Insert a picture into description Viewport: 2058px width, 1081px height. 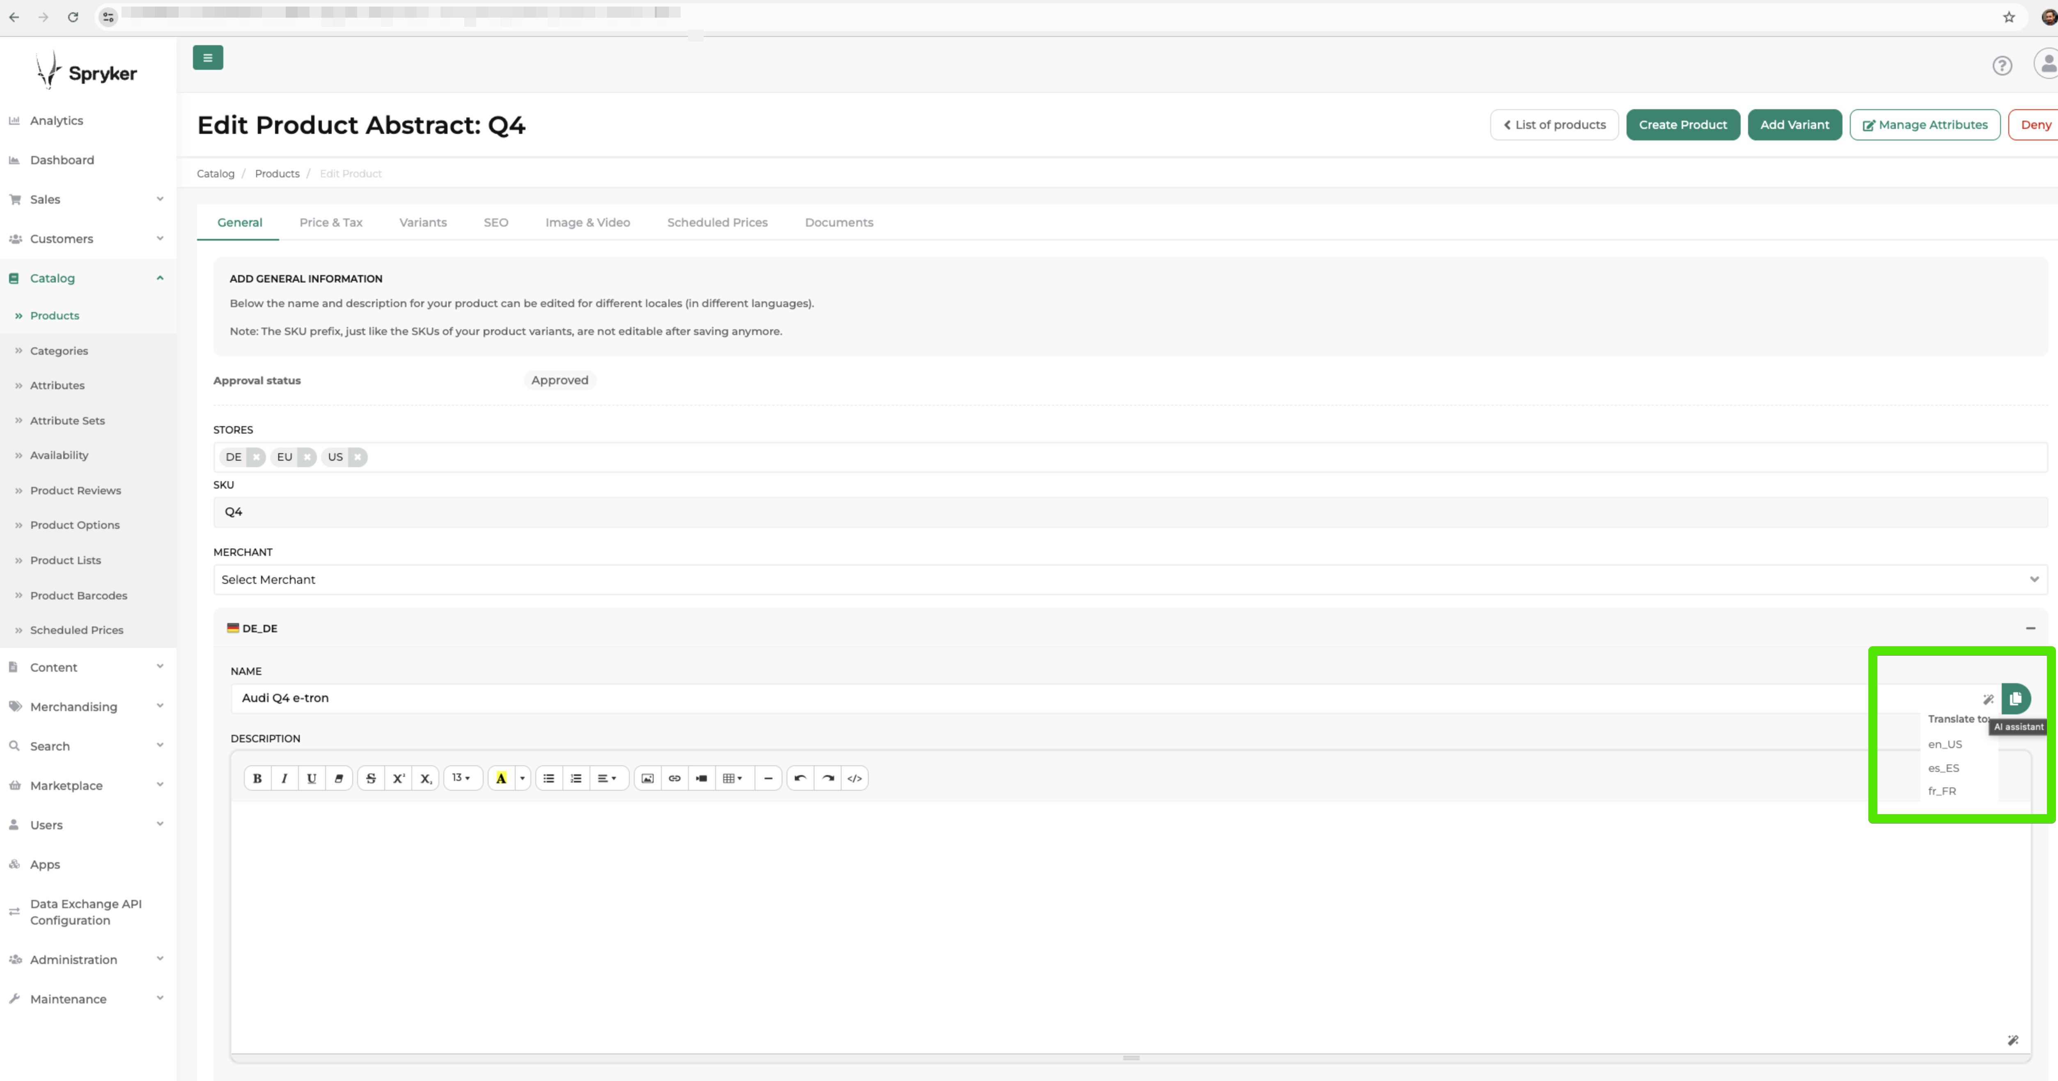coord(648,778)
